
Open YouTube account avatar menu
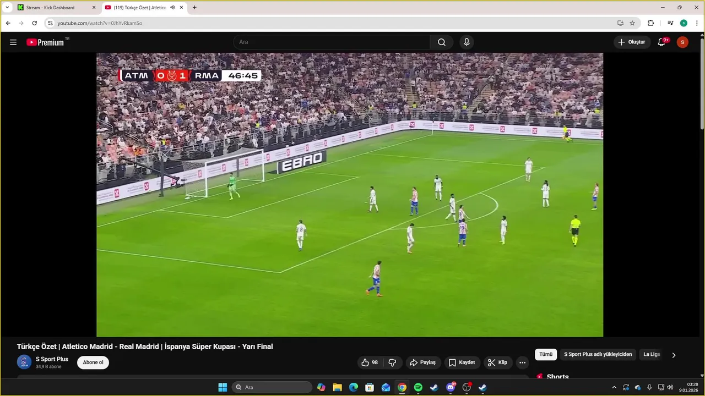click(x=682, y=42)
